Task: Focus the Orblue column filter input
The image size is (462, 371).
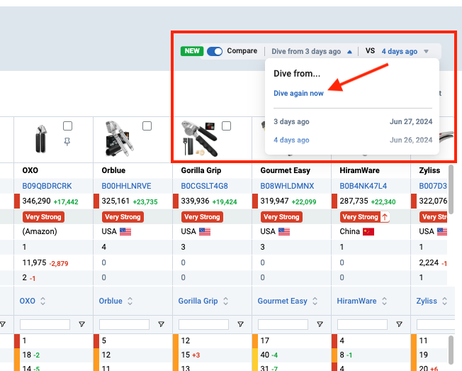Action: (x=124, y=324)
